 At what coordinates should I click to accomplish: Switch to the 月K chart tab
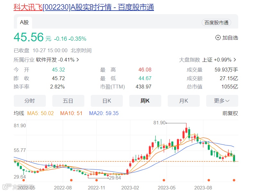184,101
